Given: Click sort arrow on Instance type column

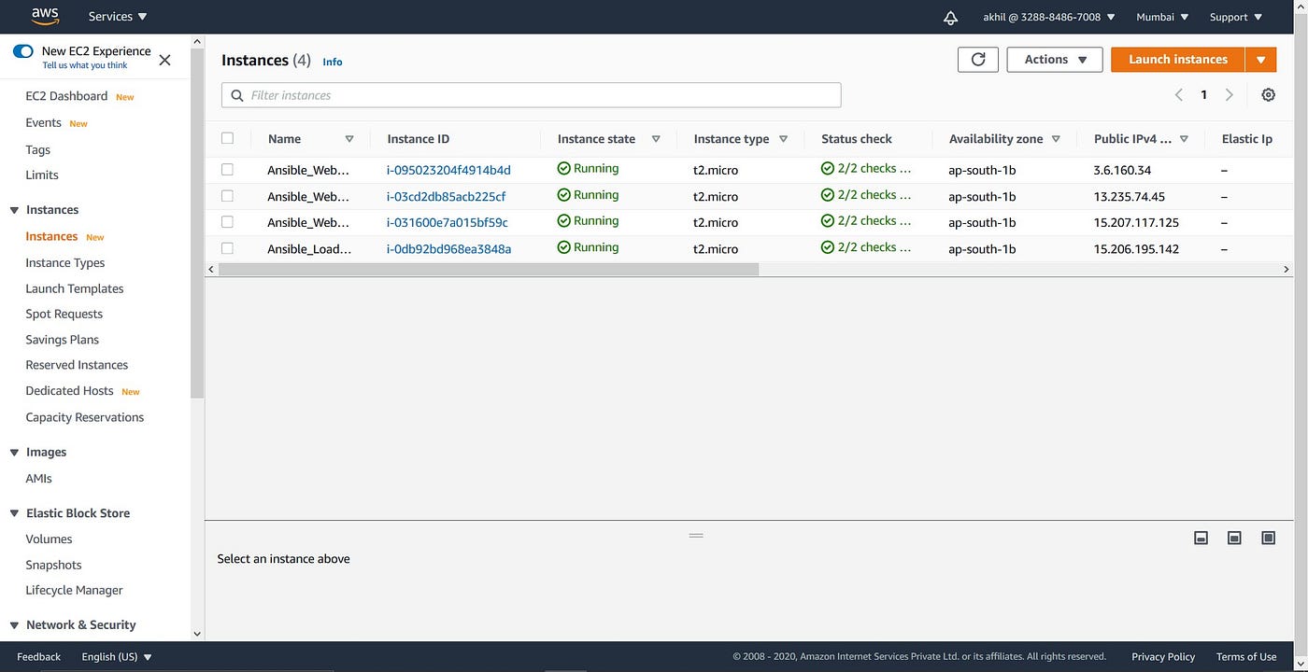Looking at the screenshot, I should click(x=783, y=139).
